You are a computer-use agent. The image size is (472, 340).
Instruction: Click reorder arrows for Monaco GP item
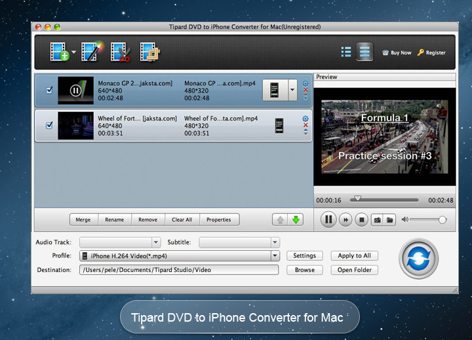(305, 97)
